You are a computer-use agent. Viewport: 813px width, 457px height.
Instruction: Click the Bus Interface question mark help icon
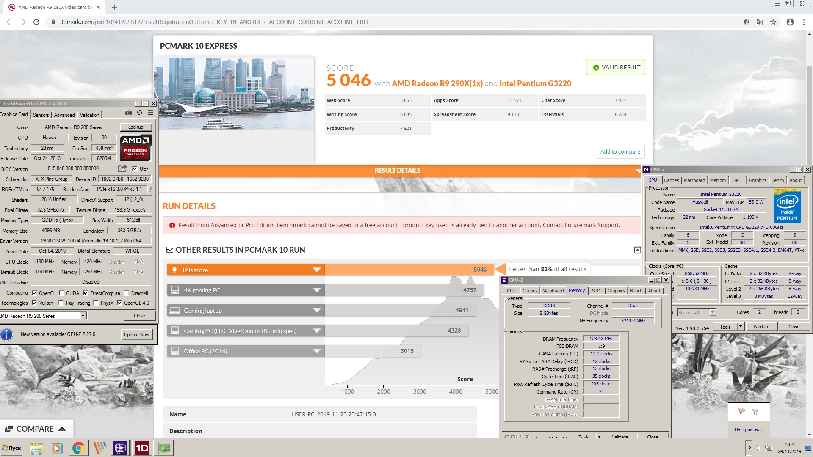click(150, 189)
